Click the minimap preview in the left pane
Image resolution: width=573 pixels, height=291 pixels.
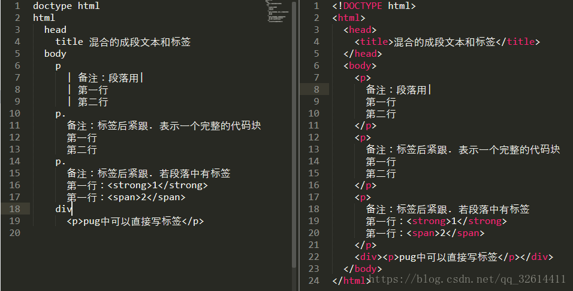(x=277, y=12)
